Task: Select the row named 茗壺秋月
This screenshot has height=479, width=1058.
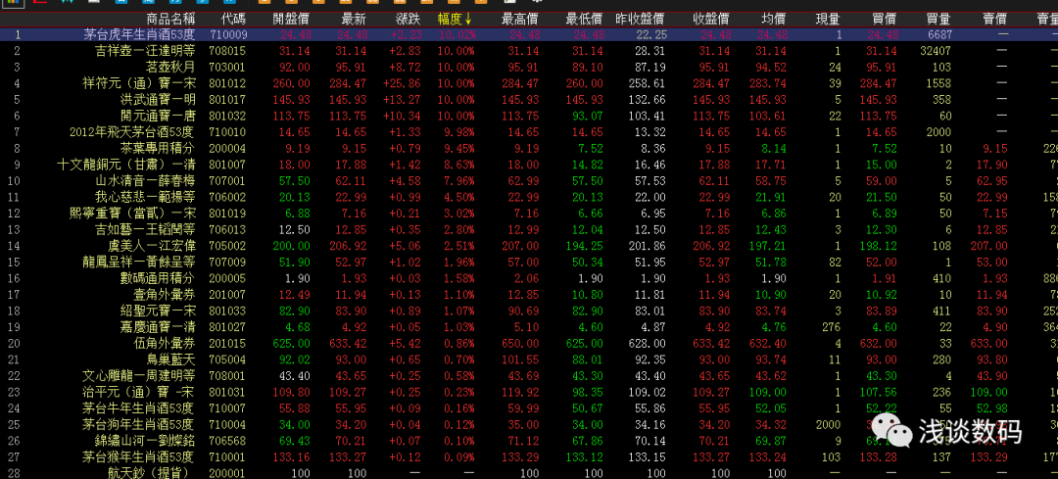Action: [x=529, y=67]
